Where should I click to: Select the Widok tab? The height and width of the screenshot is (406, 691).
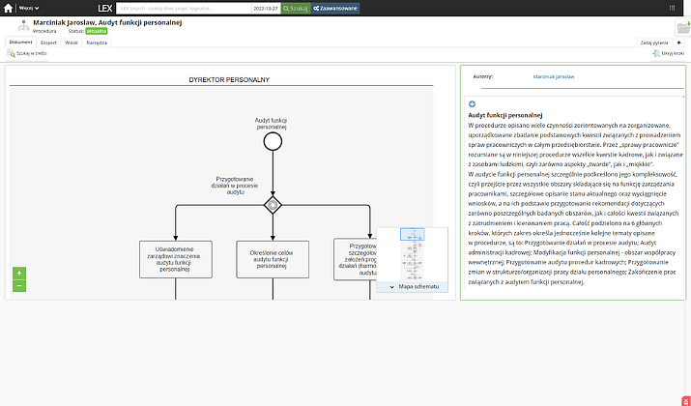coord(72,43)
